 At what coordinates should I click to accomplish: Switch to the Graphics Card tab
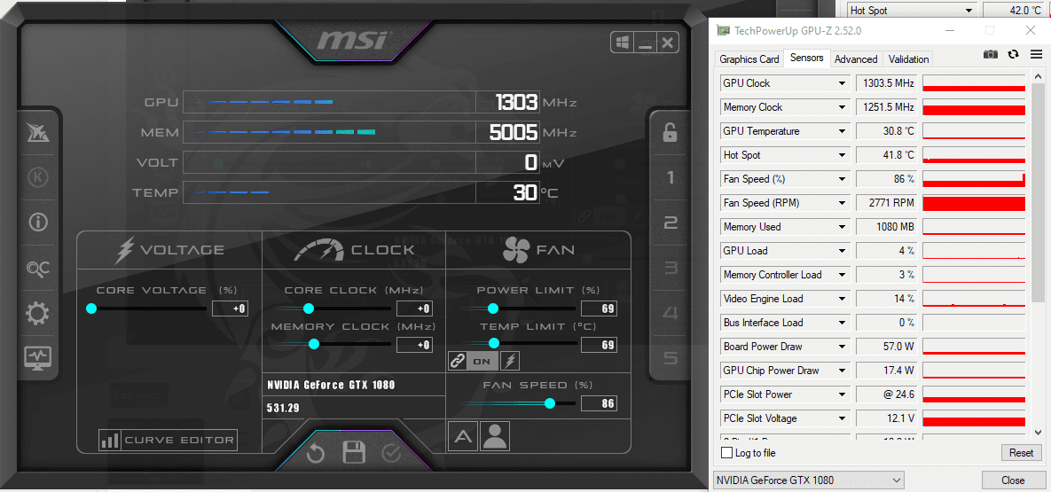coord(749,59)
